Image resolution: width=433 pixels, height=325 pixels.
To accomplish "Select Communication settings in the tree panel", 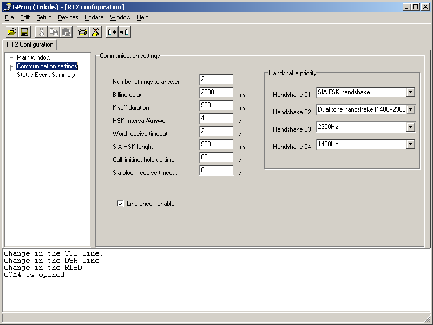I will pos(45,66).
